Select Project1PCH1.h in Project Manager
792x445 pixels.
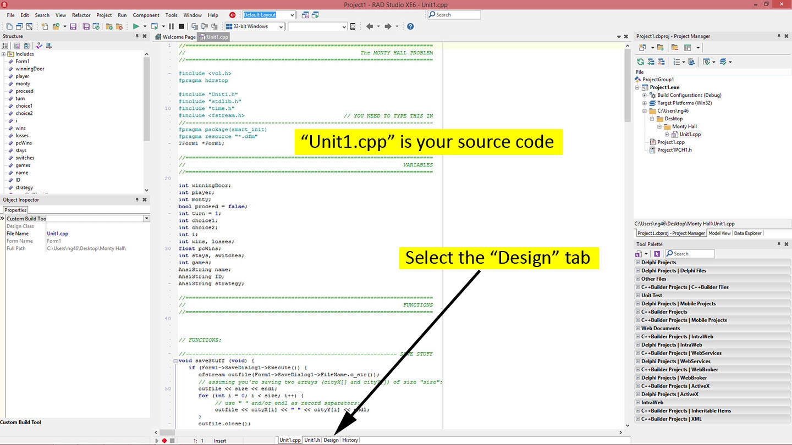click(x=674, y=149)
